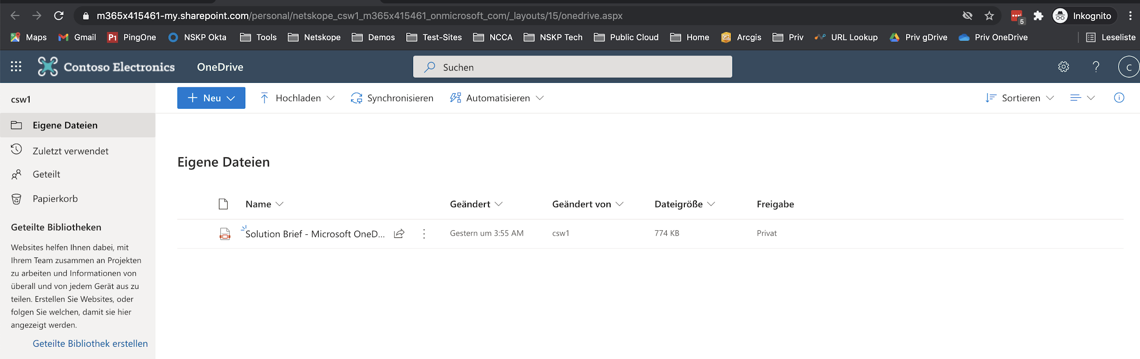Open Papierkorb in the sidebar
The height and width of the screenshot is (359, 1140).
coord(55,199)
